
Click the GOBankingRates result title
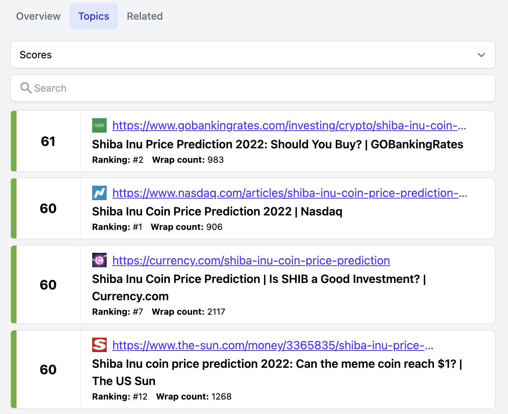278,144
